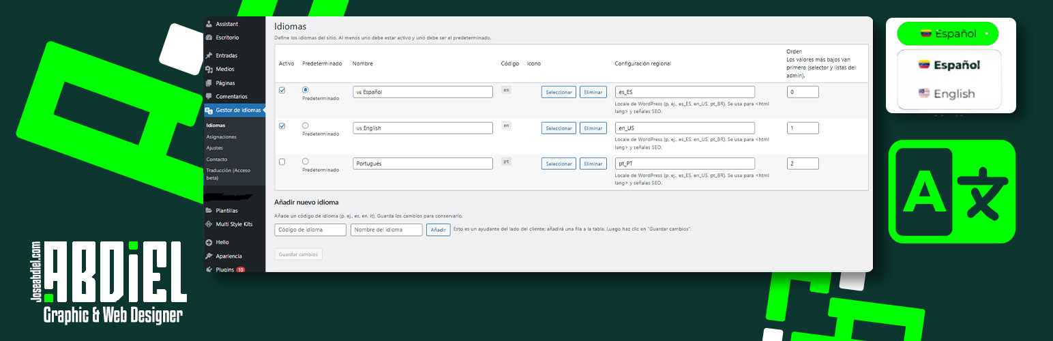This screenshot has width=1053, height=341.
Task: Click Eliminar button in the Español row
Action: pyautogui.click(x=593, y=92)
